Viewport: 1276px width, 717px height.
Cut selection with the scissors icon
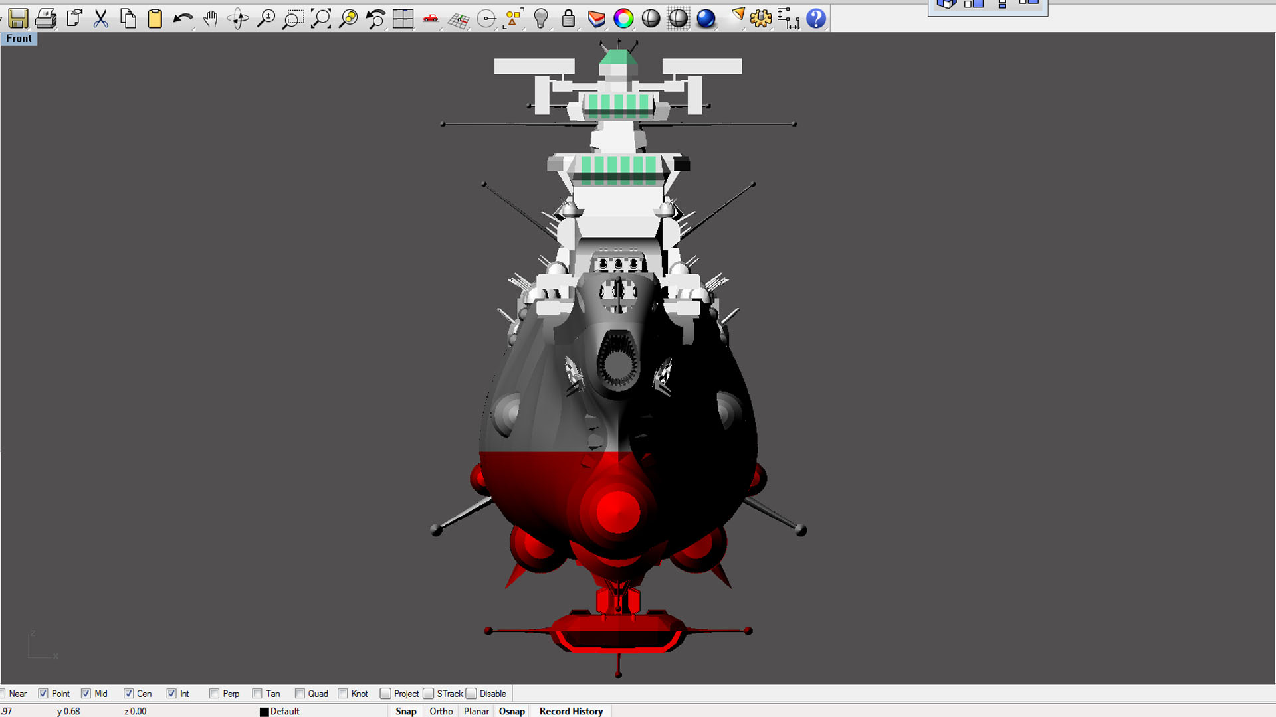[101, 18]
